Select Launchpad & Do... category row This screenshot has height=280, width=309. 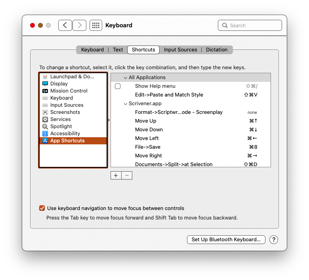(73, 77)
